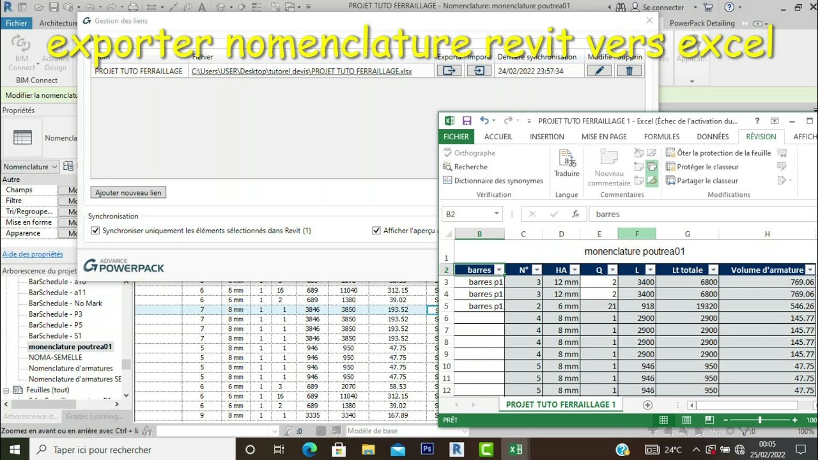
Task: Expand the Feuilles (tout) tree node
Action: tap(8, 390)
